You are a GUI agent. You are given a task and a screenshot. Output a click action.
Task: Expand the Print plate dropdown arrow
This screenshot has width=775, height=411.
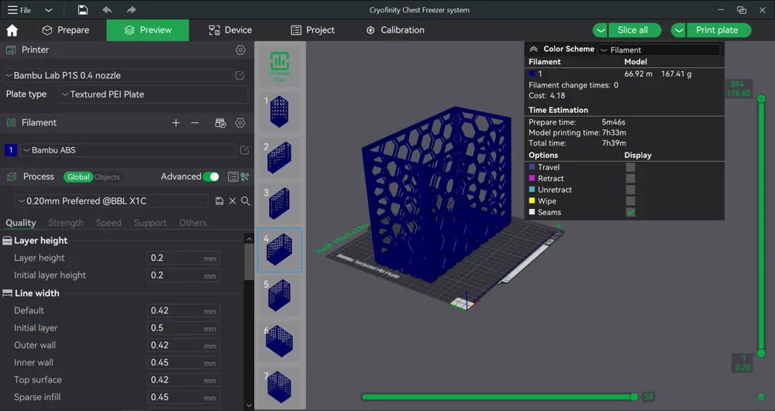(679, 30)
